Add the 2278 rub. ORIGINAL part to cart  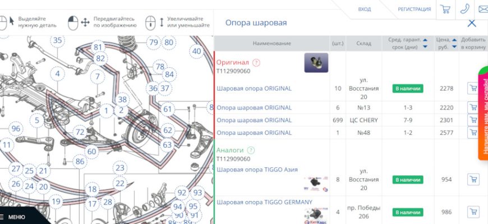tap(473, 88)
